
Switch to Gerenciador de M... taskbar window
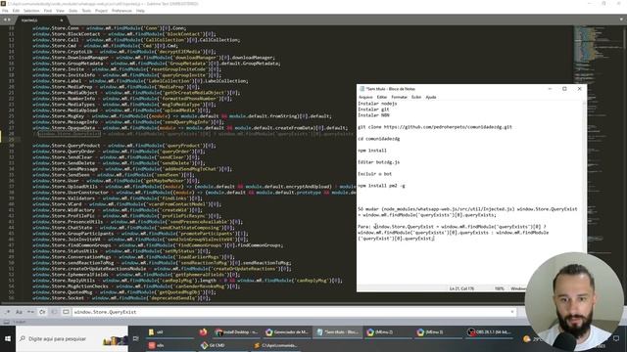point(287,332)
